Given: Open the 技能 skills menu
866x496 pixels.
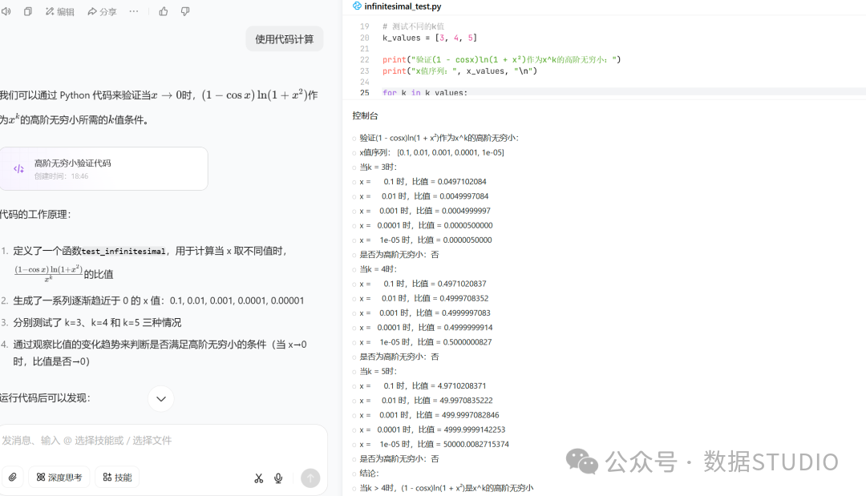Looking at the screenshot, I should tap(117, 478).
